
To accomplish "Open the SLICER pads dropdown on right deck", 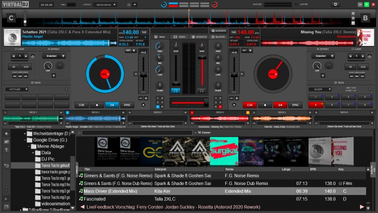I will point(319,89).
